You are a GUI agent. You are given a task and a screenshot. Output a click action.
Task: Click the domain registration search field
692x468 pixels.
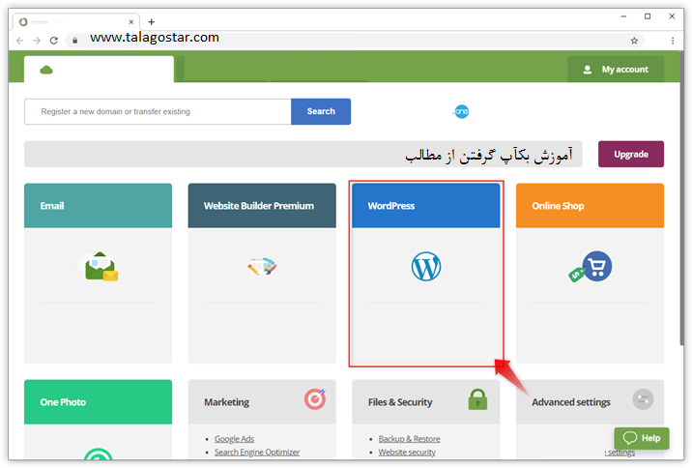(x=158, y=111)
